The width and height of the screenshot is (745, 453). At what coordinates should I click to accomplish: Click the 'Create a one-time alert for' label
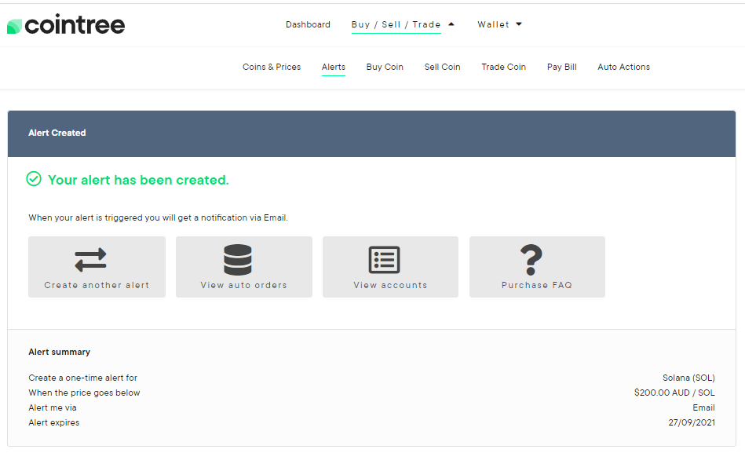point(82,378)
